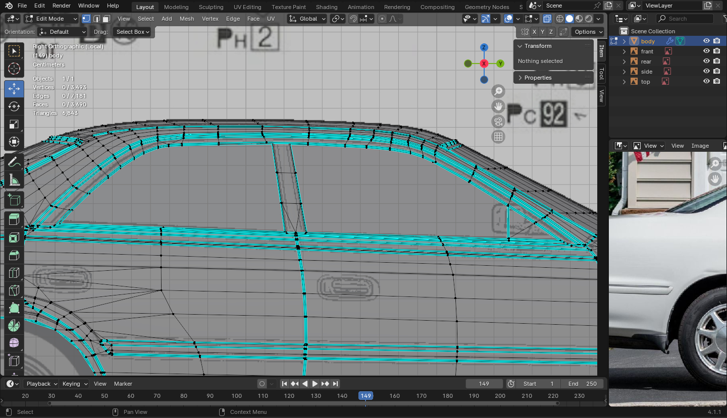The height and width of the screenshot is (418, 727).
Task: Switch to orthographic/perspective grid icon
Action: [x=498, y=137]
